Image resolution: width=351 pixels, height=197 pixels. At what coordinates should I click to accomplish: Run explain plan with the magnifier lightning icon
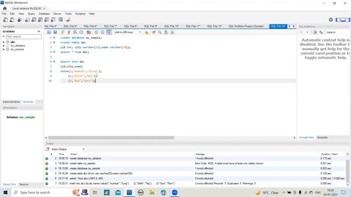point(75,32)
